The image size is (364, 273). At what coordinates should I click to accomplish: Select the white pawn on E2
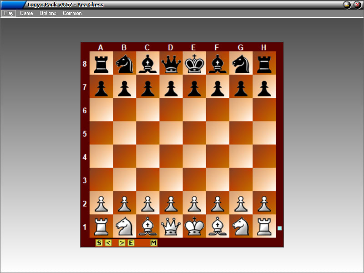pos(194,203)
